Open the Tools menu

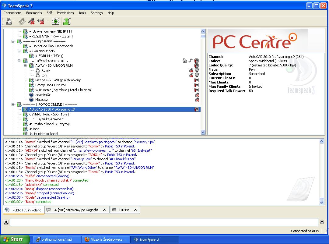tap(82, 13)
